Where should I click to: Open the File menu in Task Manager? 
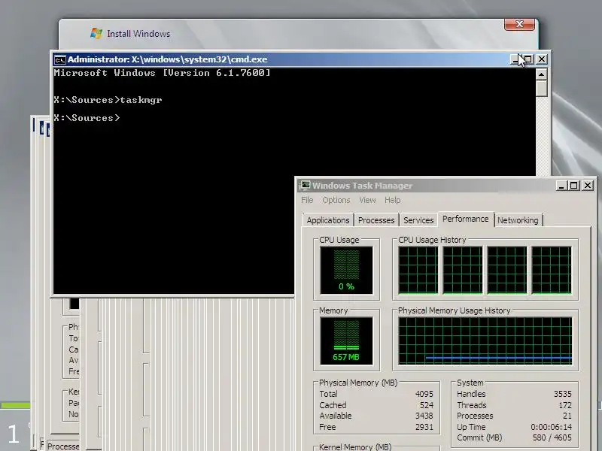pyautogui.click(x=307, y=200)
